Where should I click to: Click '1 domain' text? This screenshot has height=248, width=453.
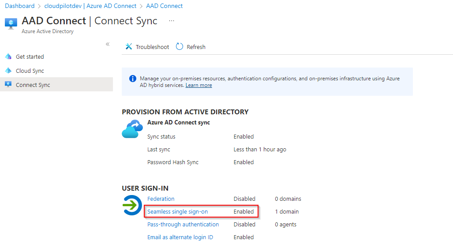[287, 211]
